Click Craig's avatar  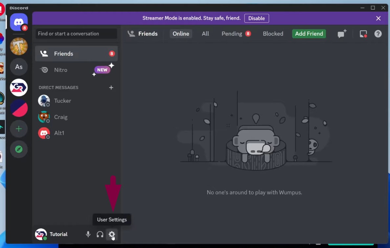pos(44,117)
